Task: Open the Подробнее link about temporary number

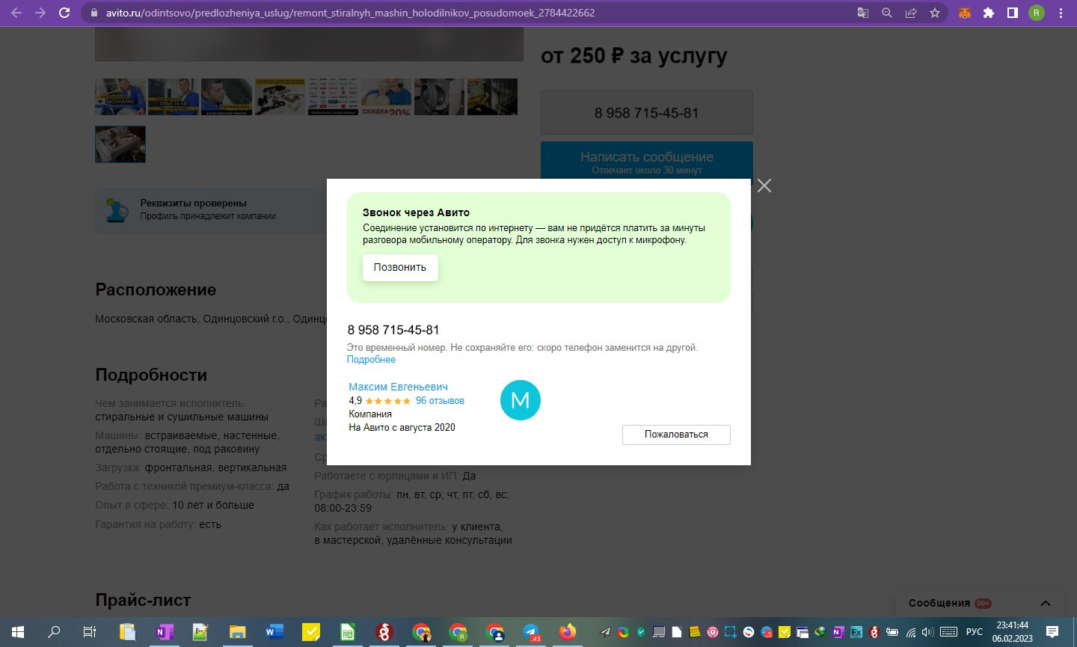Action: click(371, 360)
